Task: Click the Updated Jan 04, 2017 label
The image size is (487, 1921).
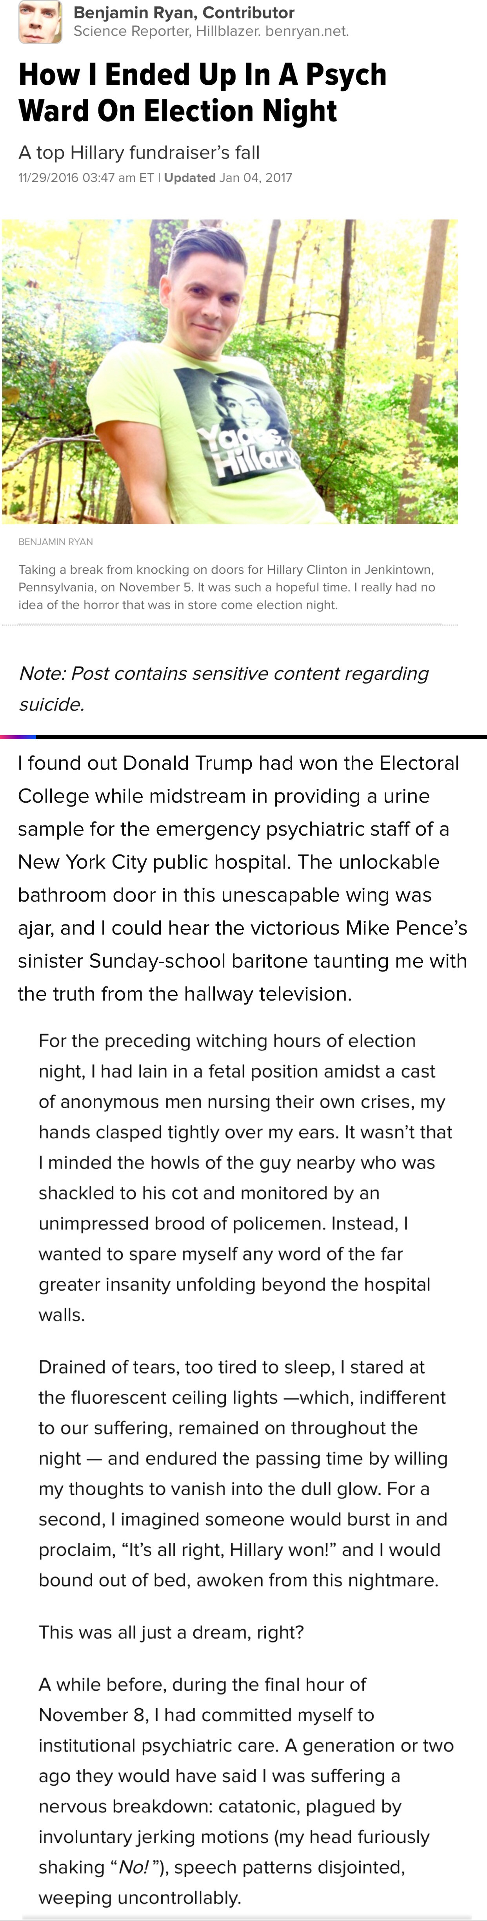Action: coord(228,177)
